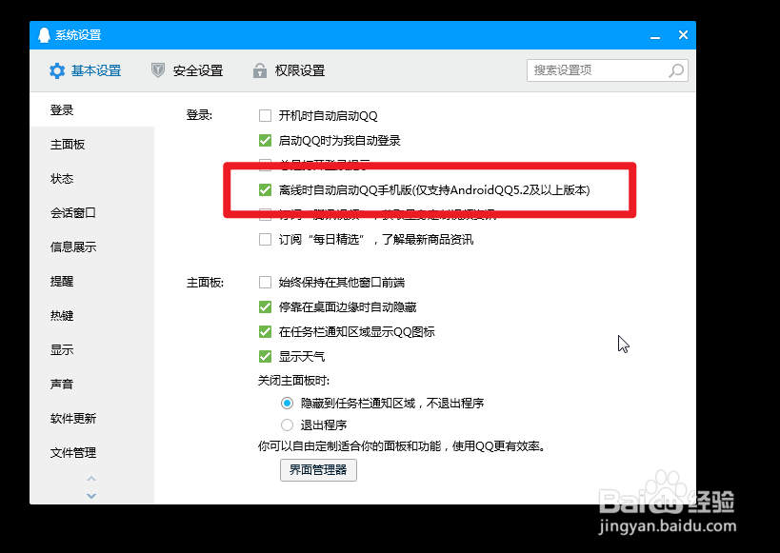Image resolution: width=780 pixels, height=553 pixels.
Task: Uncheck 离线时自动启动QQ手机版 option
Action: (x=265, y=190)
